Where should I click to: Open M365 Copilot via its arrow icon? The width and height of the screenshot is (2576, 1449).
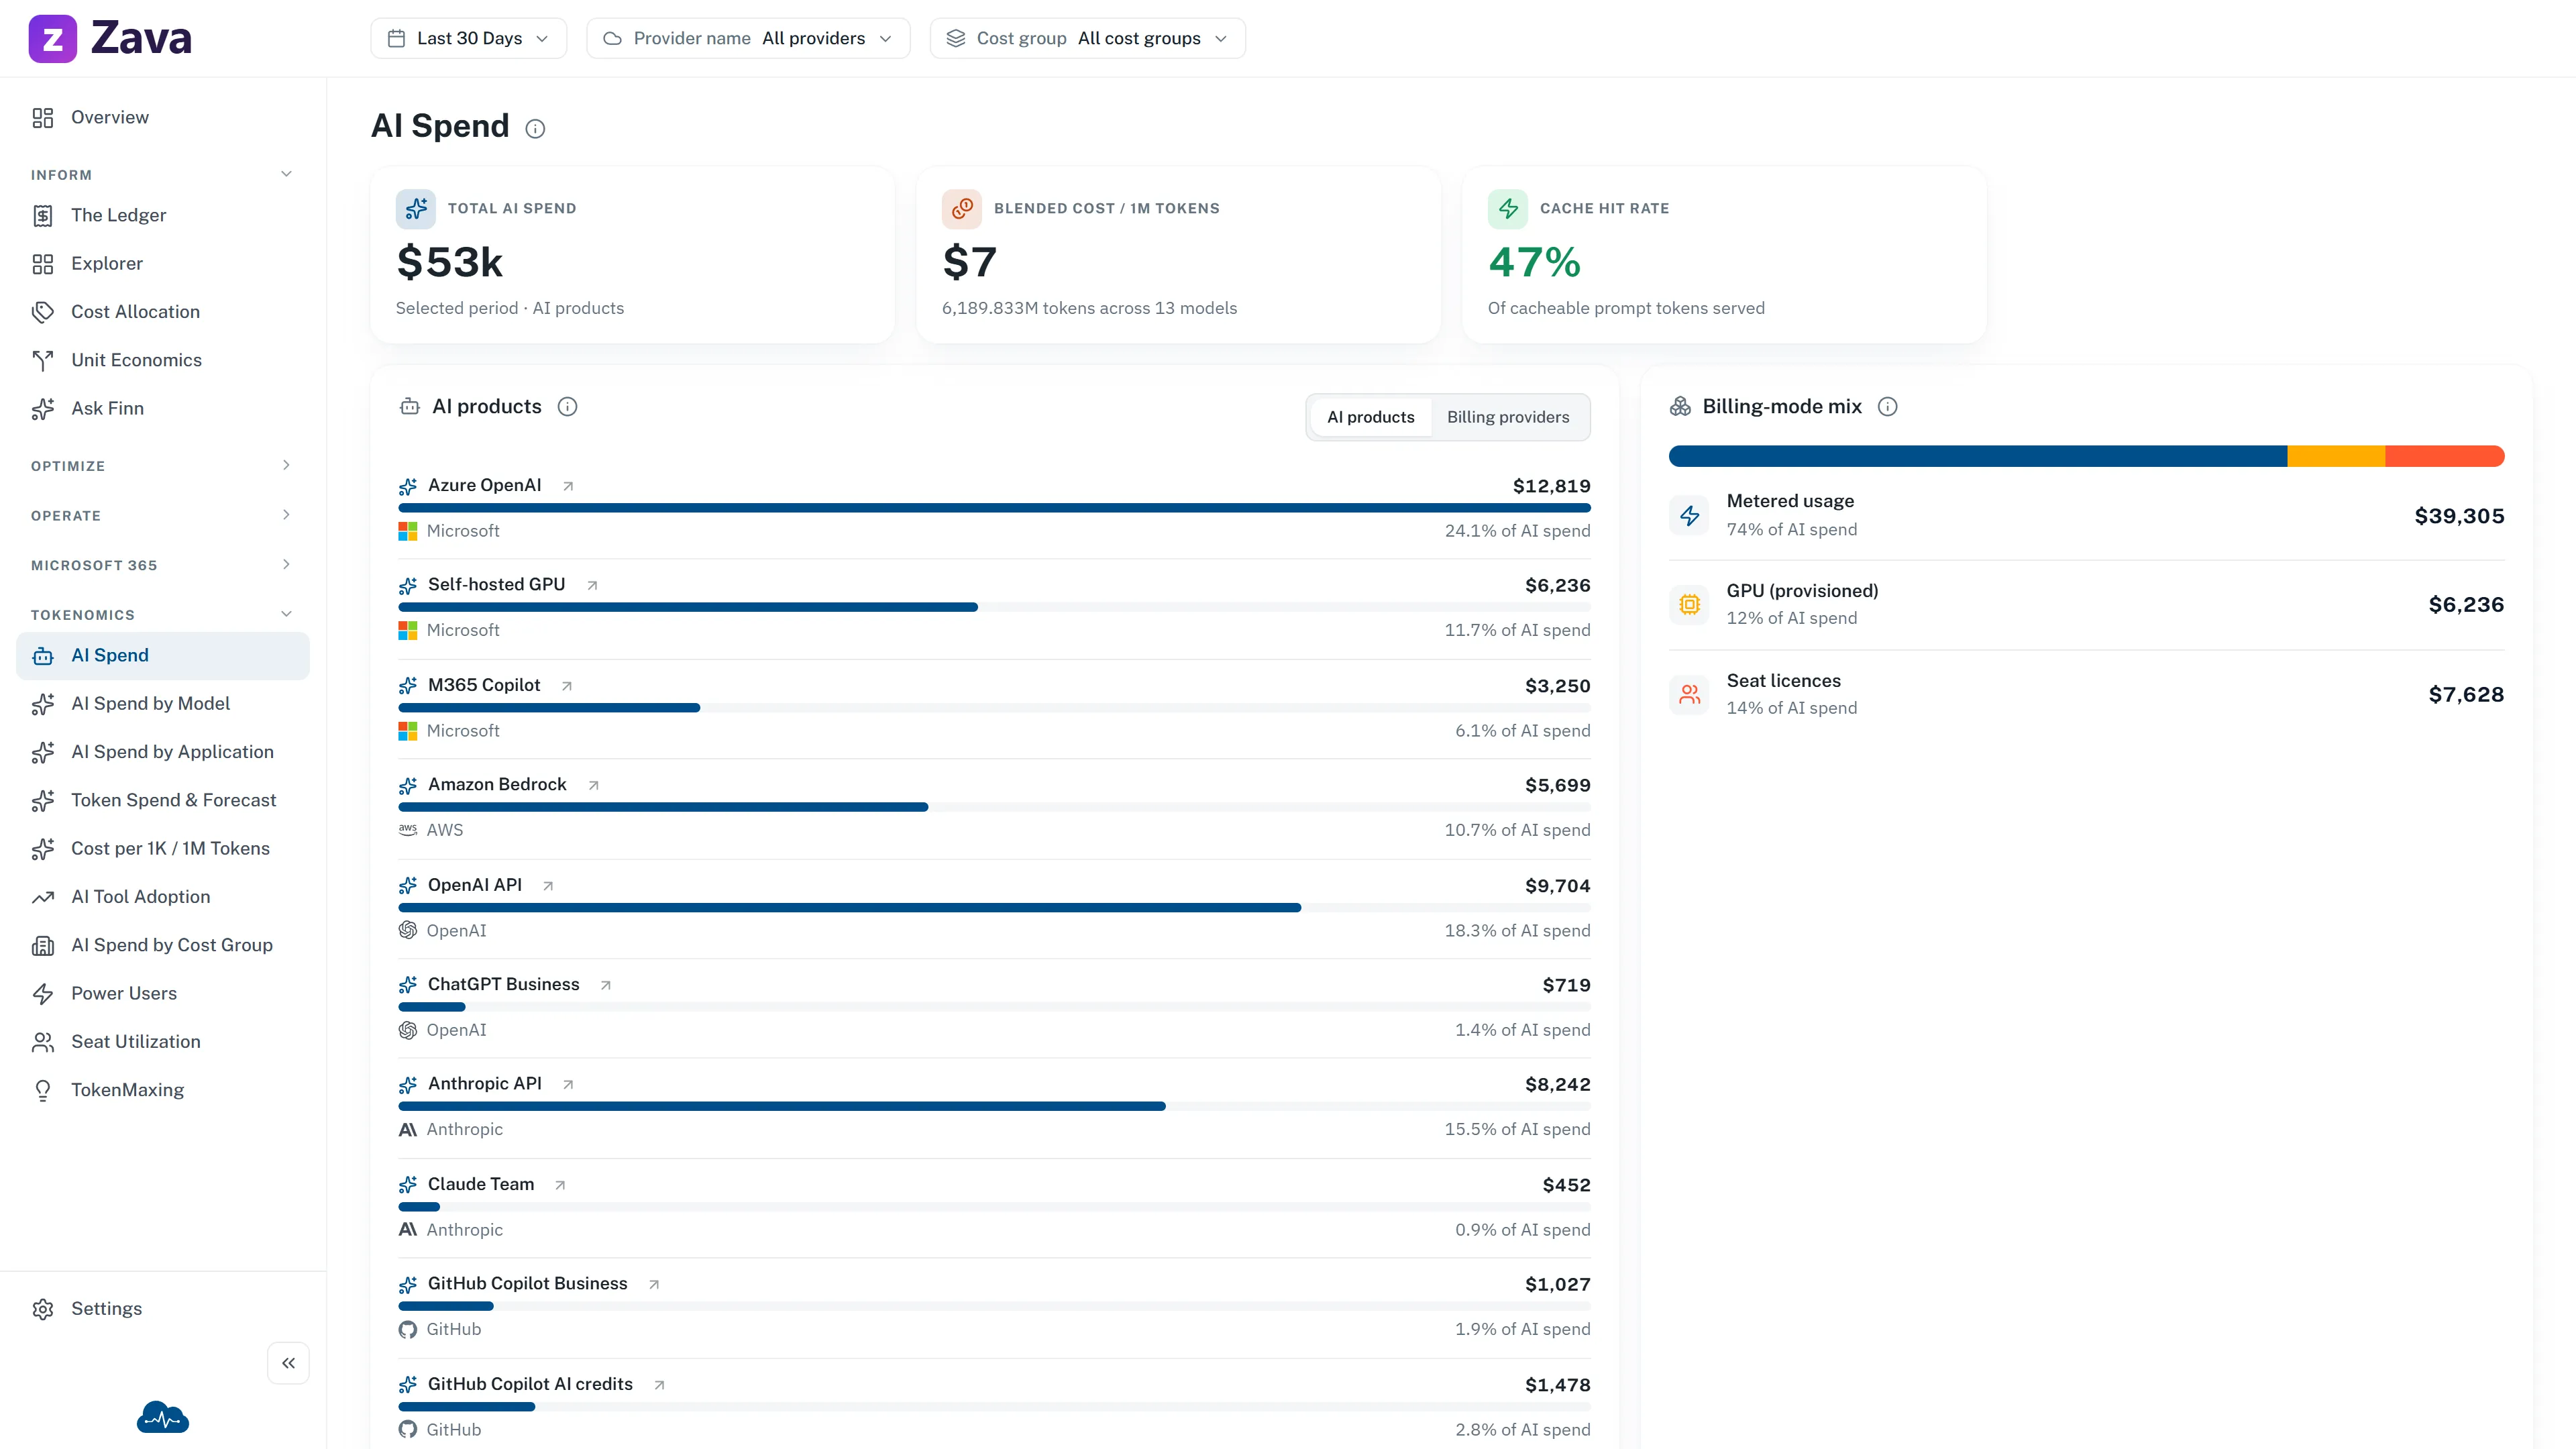coord(567,686)
